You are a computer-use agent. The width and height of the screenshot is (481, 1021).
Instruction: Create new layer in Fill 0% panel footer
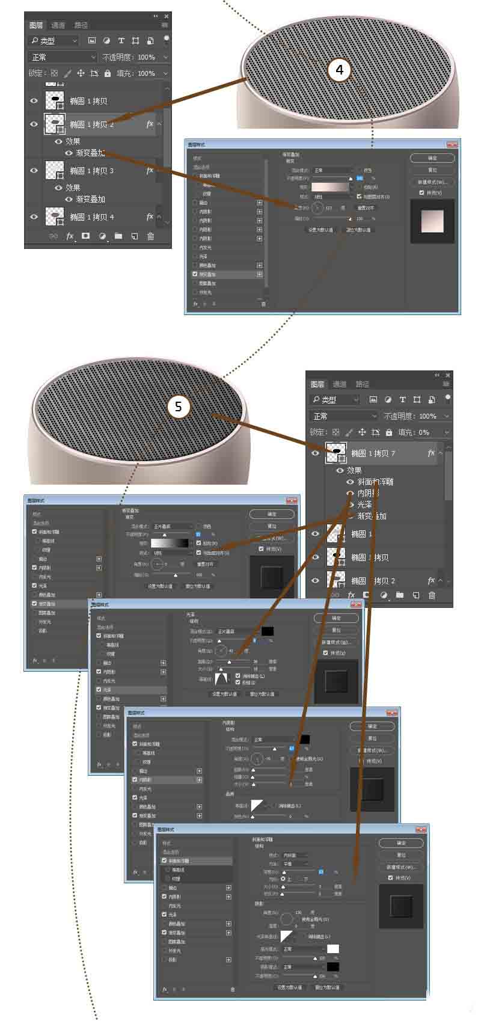416,595
